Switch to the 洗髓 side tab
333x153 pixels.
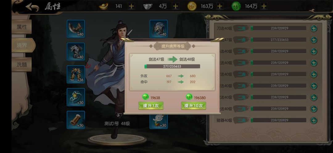tap(22, 64)
